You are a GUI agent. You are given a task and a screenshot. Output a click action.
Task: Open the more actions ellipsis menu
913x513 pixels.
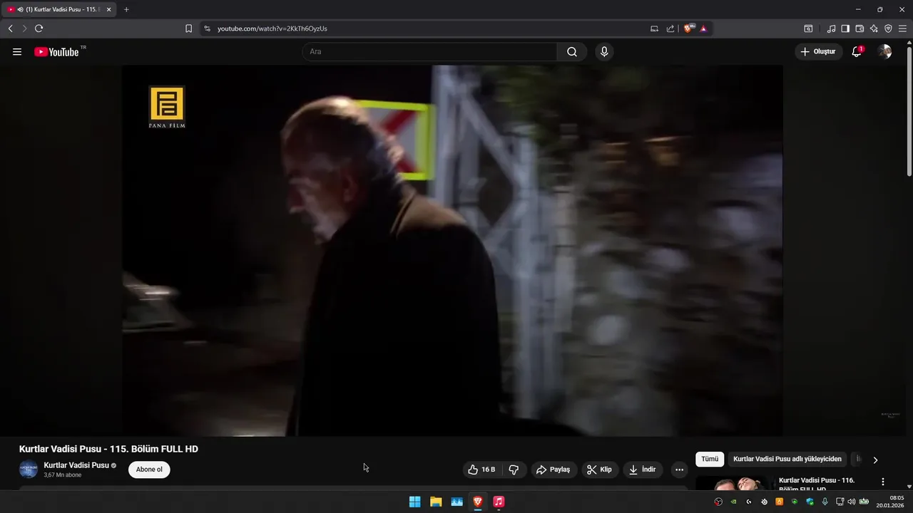pyautogui.click(x=679, y=470)
